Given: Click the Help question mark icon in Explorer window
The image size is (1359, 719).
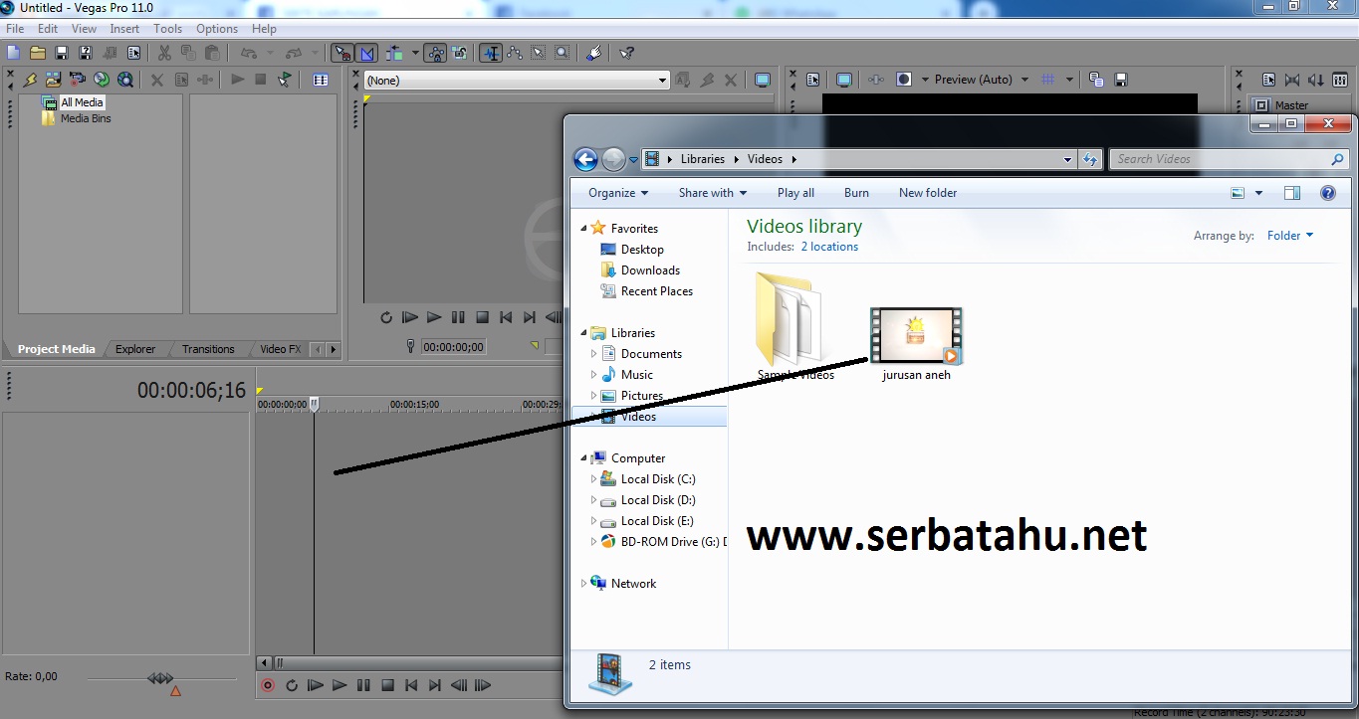Looking at the screenshot, I should click(x=1327, y=193).
